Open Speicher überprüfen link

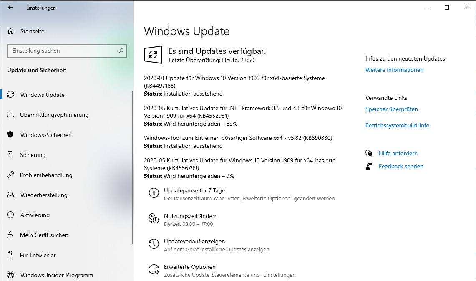pyautogui.click(x=392, y=109)
